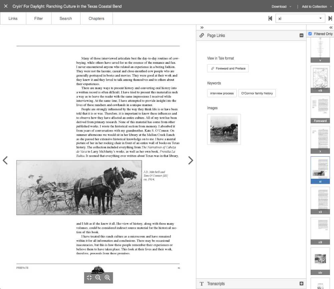Select the highlighted page xi thumbnail
The width and height of the screenshot is (334, 289).
[320, 170]
